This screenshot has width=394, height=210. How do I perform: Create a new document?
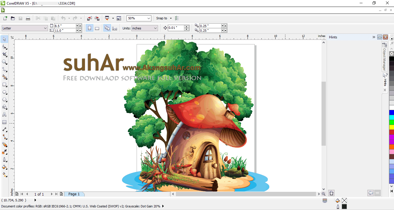[5, 18]
